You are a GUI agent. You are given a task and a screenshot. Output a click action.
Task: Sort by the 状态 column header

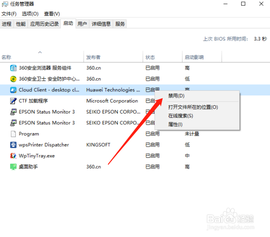pyautogui.click(x=162, y=57)
